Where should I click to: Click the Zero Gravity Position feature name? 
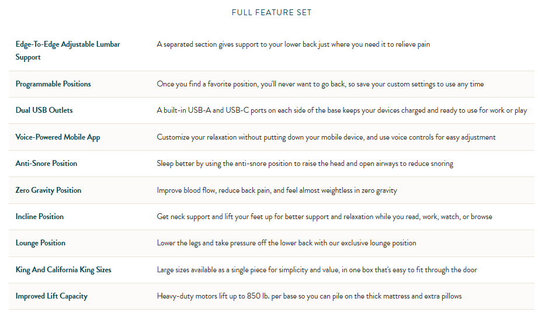(x=48, y=190)
